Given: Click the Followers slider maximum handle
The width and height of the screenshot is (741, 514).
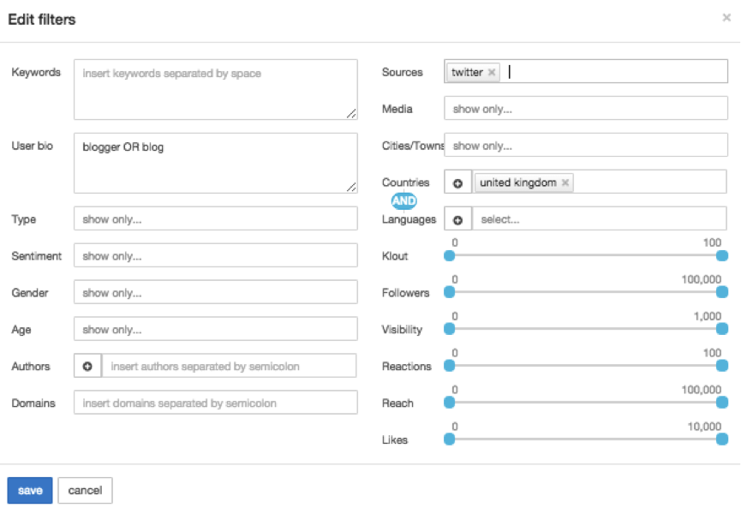Looking at the screenshot, I should 722,292.
